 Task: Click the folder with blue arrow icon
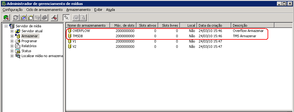tap(23, 18)
